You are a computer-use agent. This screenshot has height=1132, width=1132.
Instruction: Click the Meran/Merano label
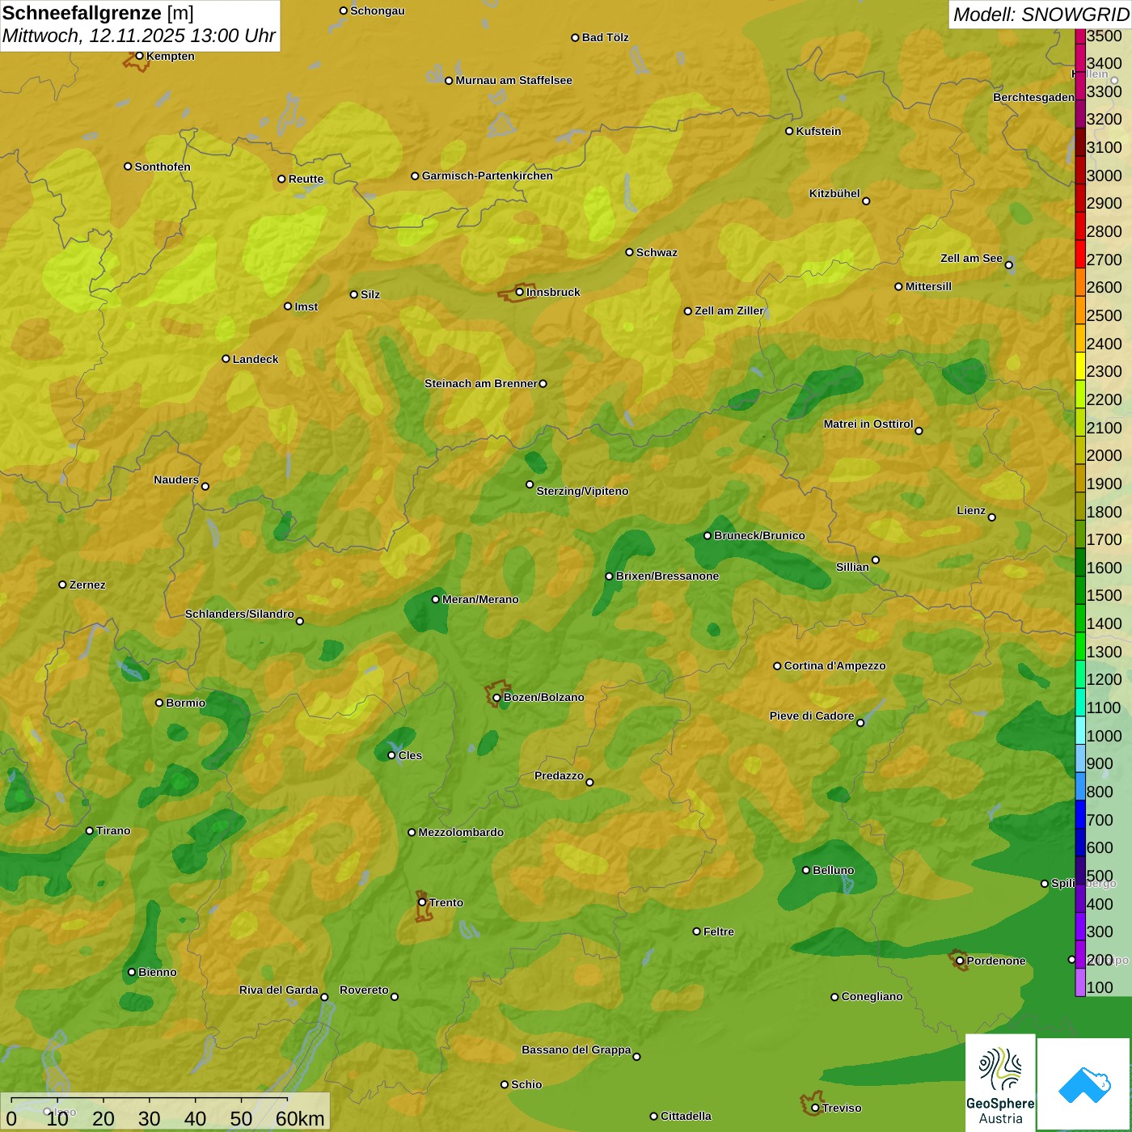(x=480, y=599)
